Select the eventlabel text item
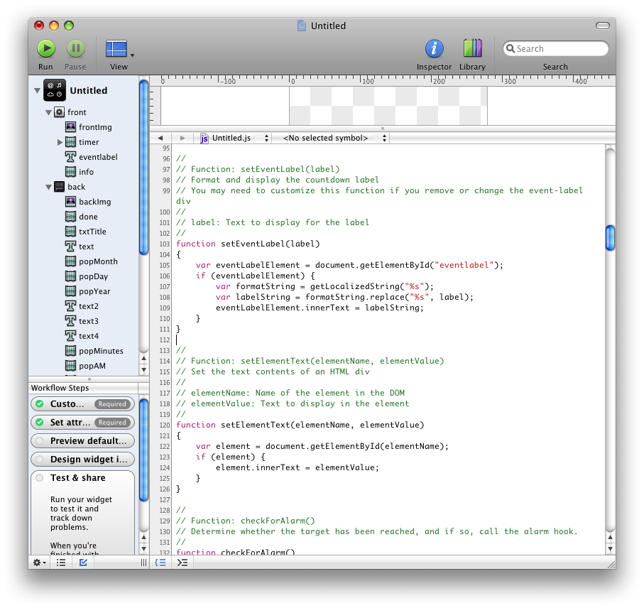This screenshot has width=644, height=608. coord(91,157)
